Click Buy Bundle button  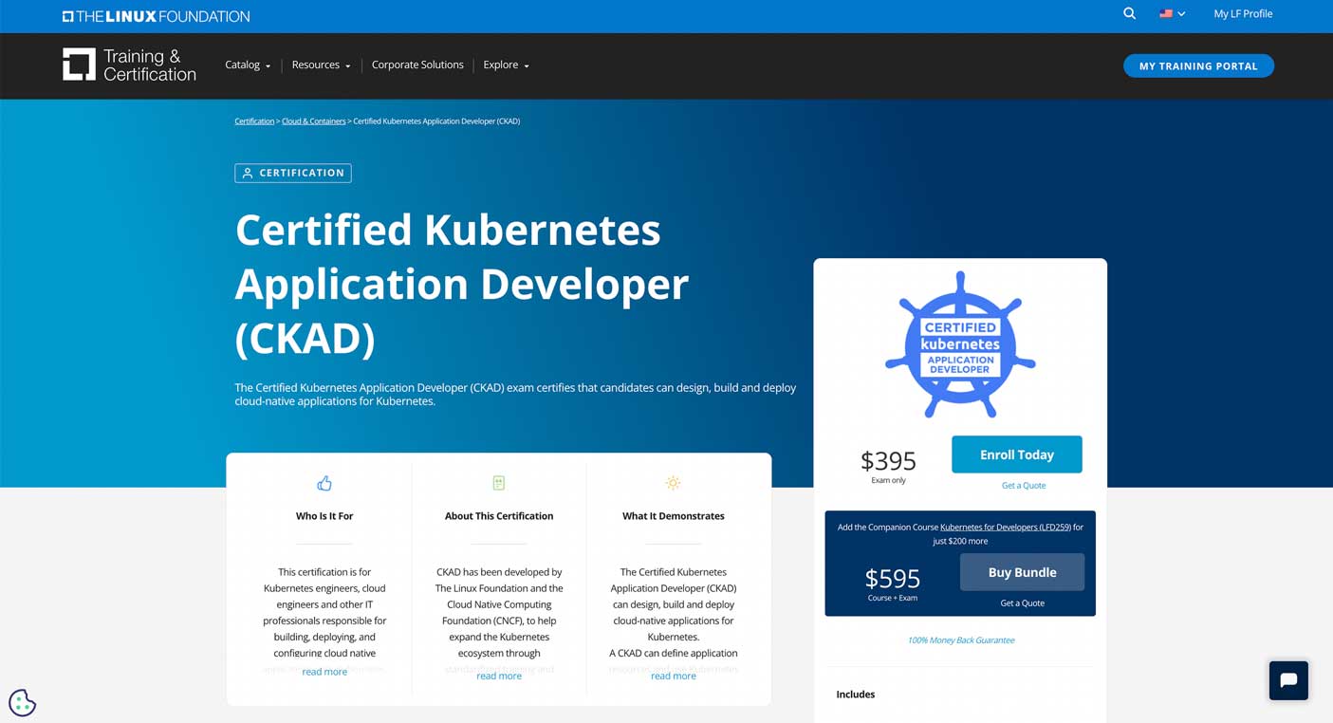[1022, 572]
